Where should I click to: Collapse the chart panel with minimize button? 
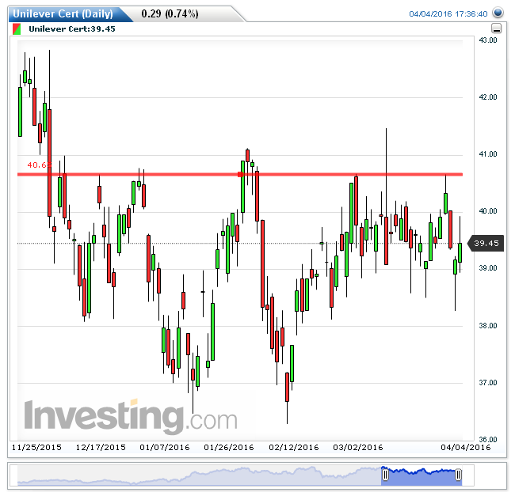[496, 28]
